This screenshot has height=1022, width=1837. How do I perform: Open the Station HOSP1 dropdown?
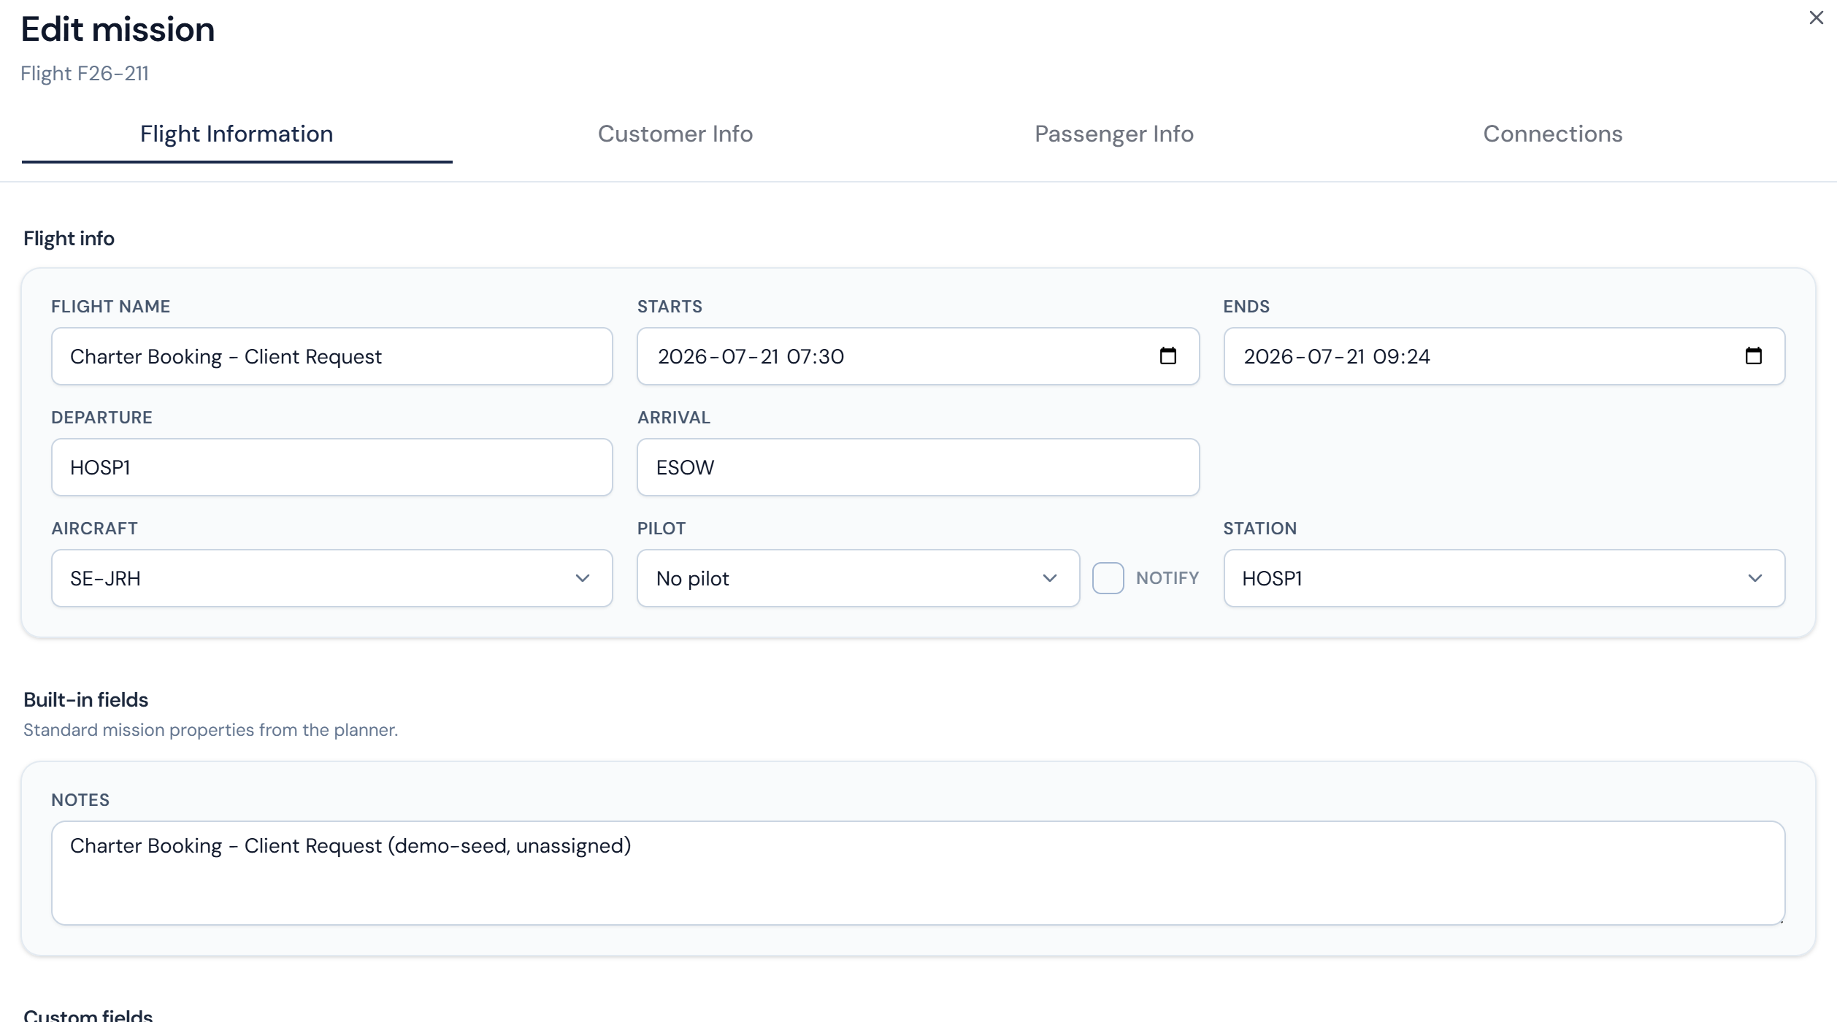pos(1504,578)
